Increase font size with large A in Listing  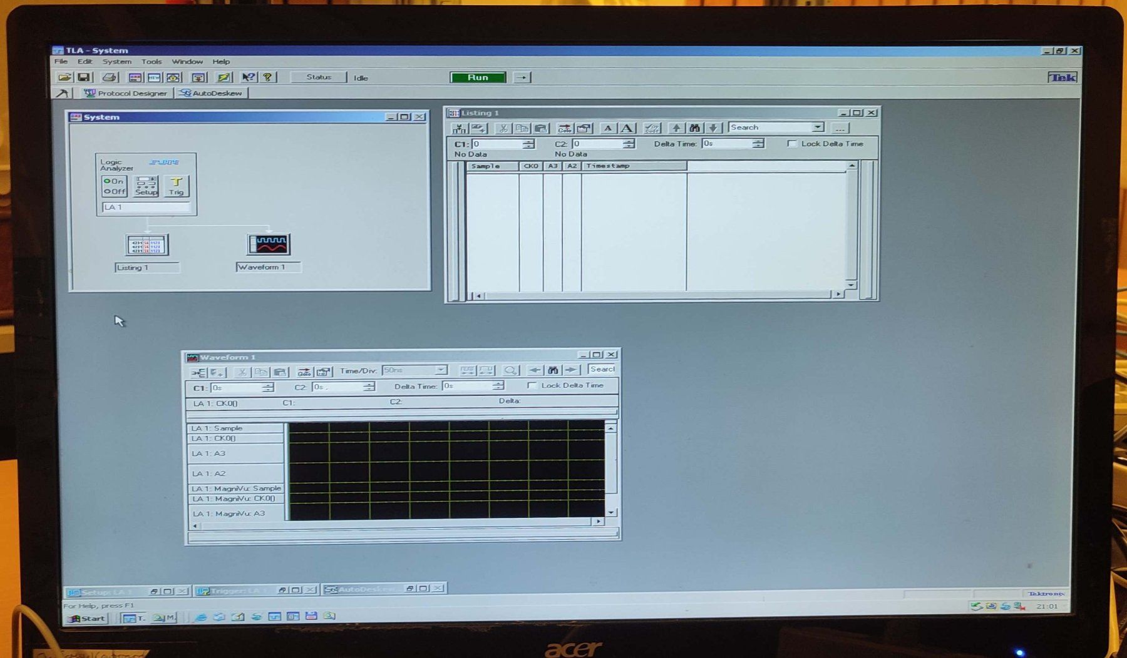point(627,128)
